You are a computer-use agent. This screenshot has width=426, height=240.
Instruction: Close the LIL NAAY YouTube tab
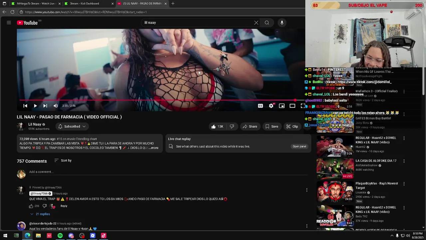click(165, 4)
